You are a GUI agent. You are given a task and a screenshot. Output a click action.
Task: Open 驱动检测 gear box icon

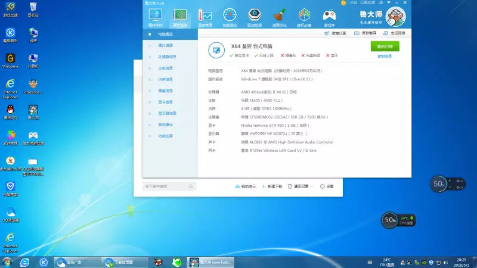coord(255,18)
